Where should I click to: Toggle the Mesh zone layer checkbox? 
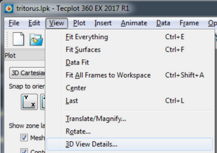pos(24,138)
